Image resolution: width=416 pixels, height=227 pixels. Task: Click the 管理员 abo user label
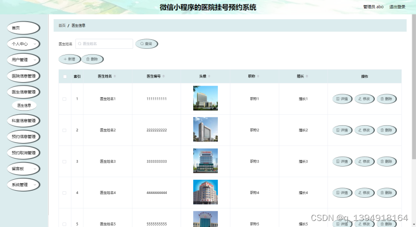coord(373,7)
